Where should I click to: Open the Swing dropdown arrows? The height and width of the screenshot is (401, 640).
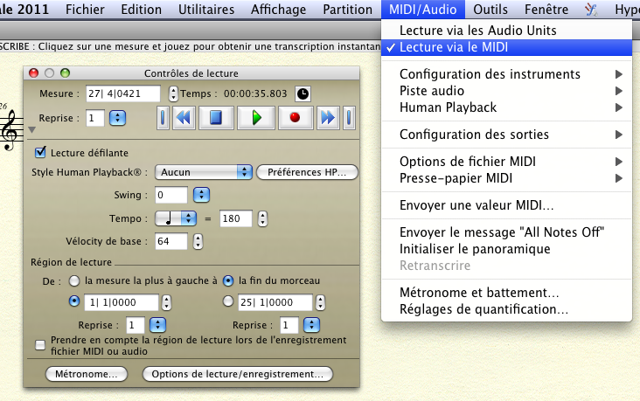(x=201, y=195)
